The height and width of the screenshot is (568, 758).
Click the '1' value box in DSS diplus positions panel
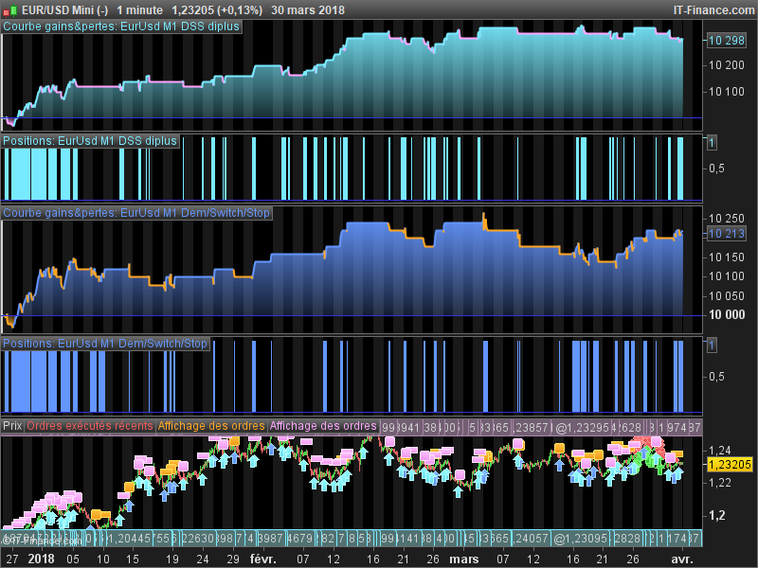coord(712,143)
